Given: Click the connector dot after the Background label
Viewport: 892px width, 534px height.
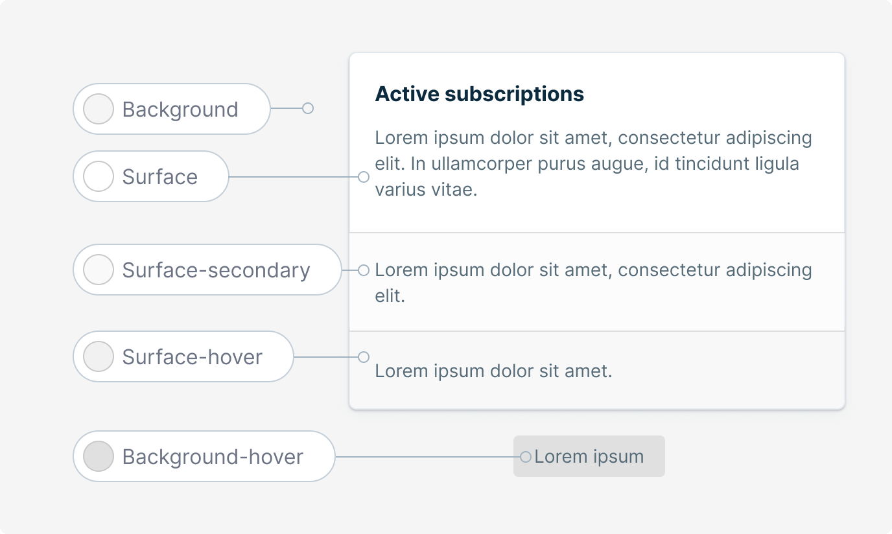Looking at the screenshot, I should [x=308, y=108].
